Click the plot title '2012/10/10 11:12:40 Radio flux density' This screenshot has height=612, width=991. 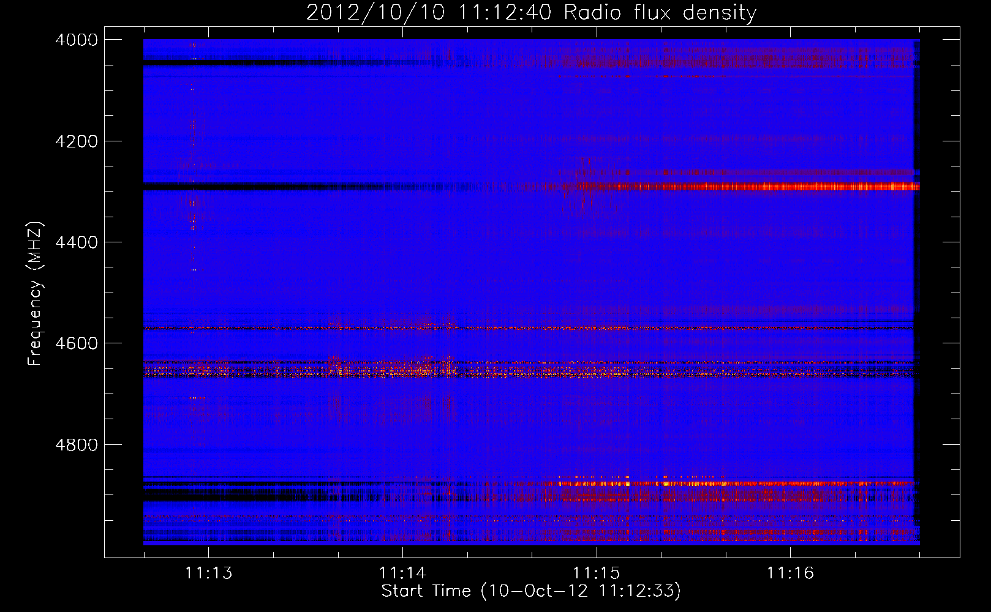[x=531, y=12]
